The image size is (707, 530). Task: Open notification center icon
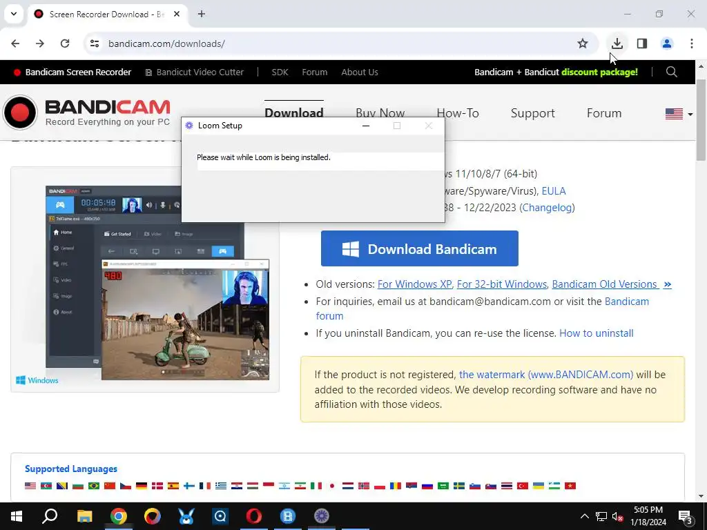[686, 516]
